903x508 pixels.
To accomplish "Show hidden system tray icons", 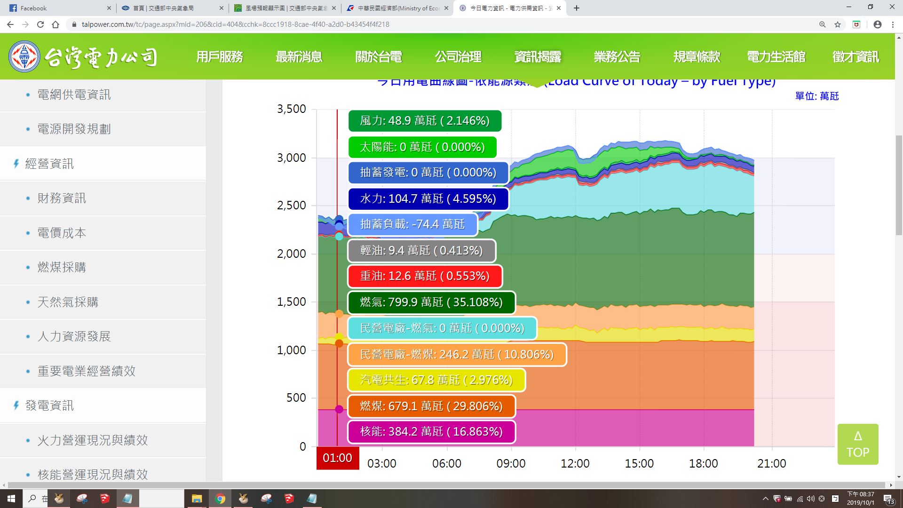I will [x=765, y=499].
